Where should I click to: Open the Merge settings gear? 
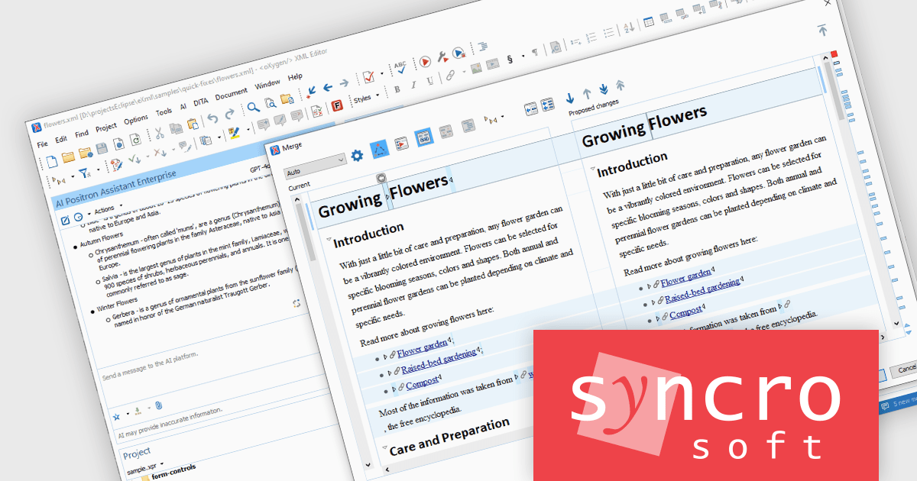click(357, 155)
